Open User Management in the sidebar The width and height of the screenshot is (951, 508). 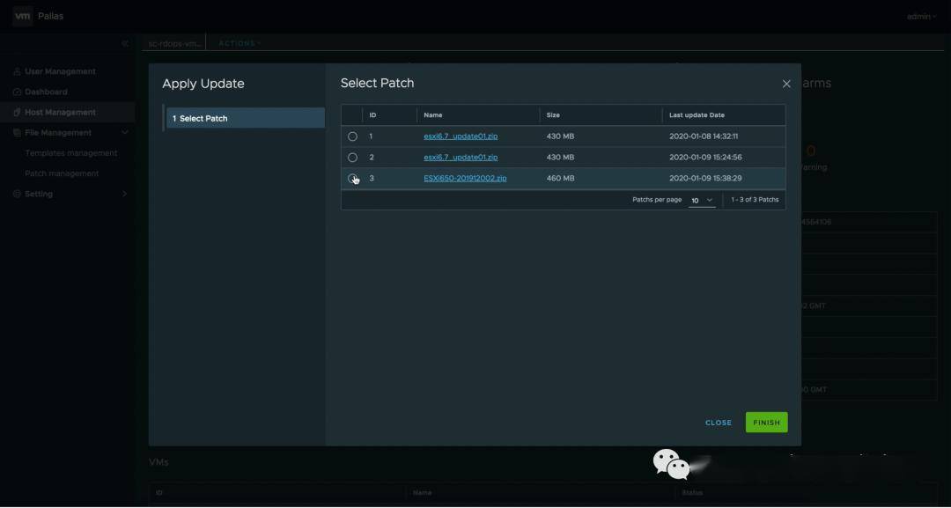(x=60, y=71)
